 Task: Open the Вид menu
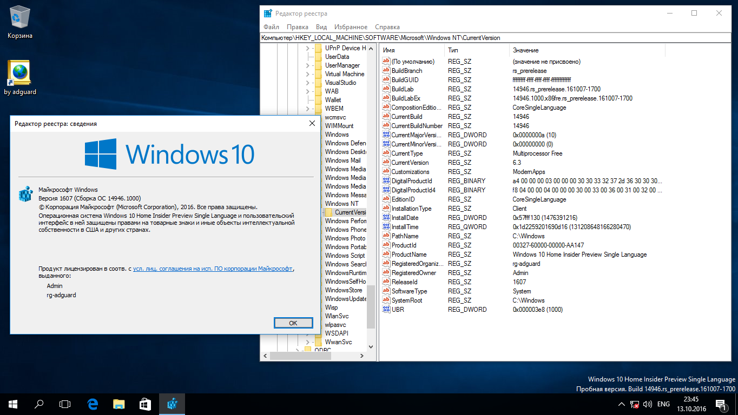coord(321,27)
